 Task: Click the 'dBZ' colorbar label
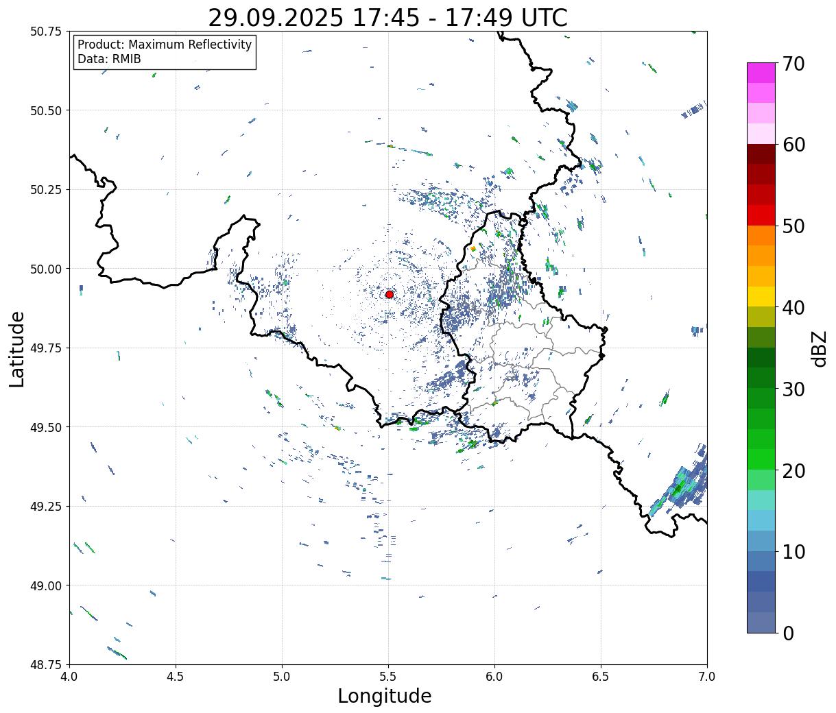coord(819,348)
